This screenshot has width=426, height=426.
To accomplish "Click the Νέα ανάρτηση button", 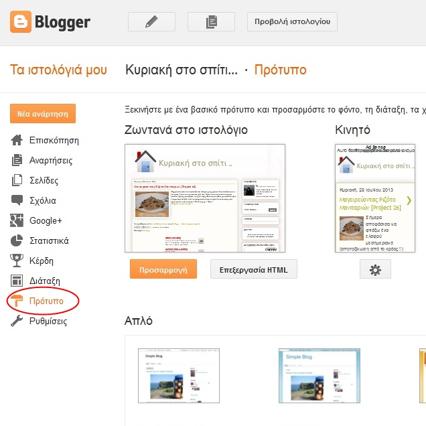I will [43, 114].
